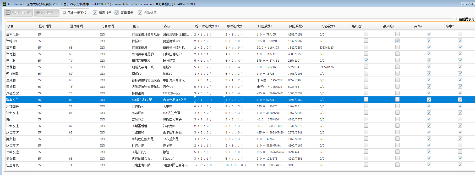This screenshot has width=475, height=175.
Task: Click the 完场? column header
Action: pyautogui.click(x=418, y=26)
